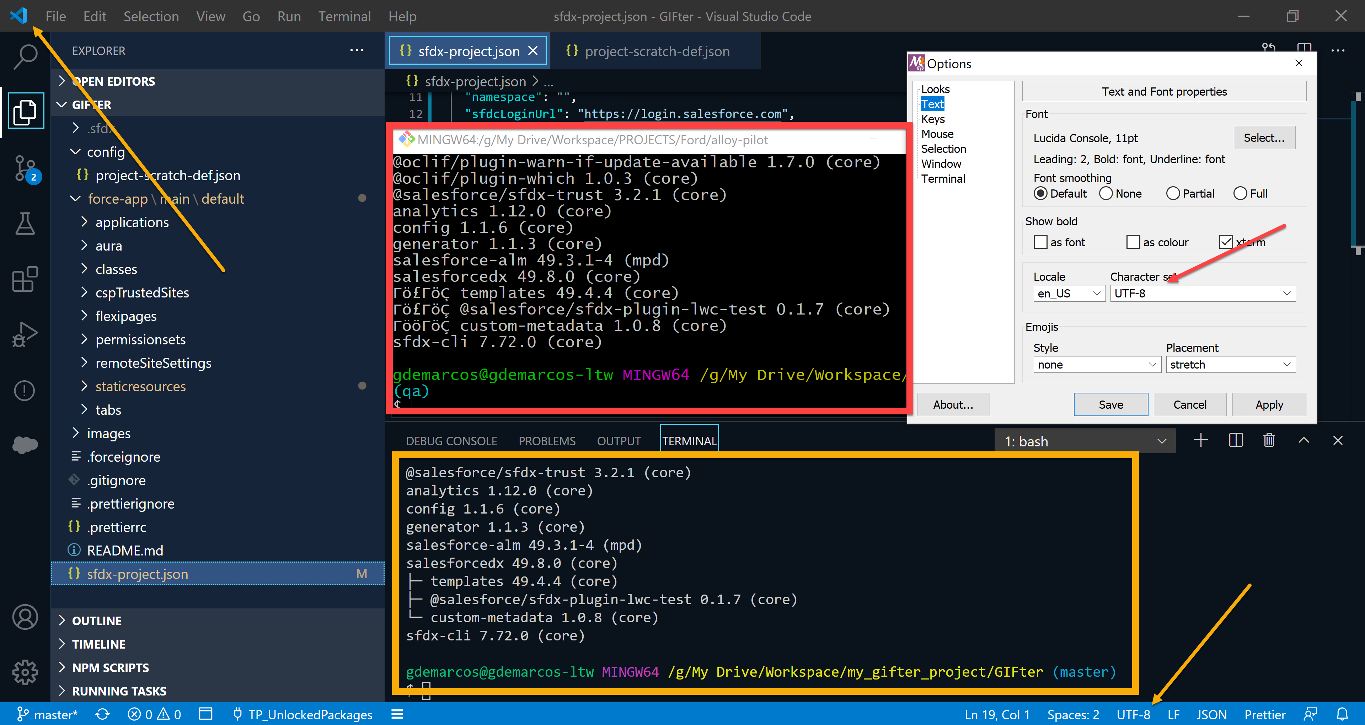Open the File menu
Image resolution: width=1365 pixels, height=725 pixels.
pos(56,16)
